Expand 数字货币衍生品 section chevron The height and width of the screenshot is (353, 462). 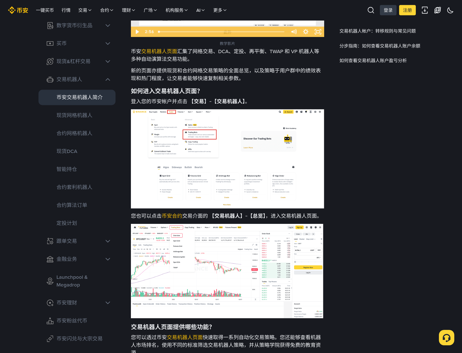click(x=108, y=25)
